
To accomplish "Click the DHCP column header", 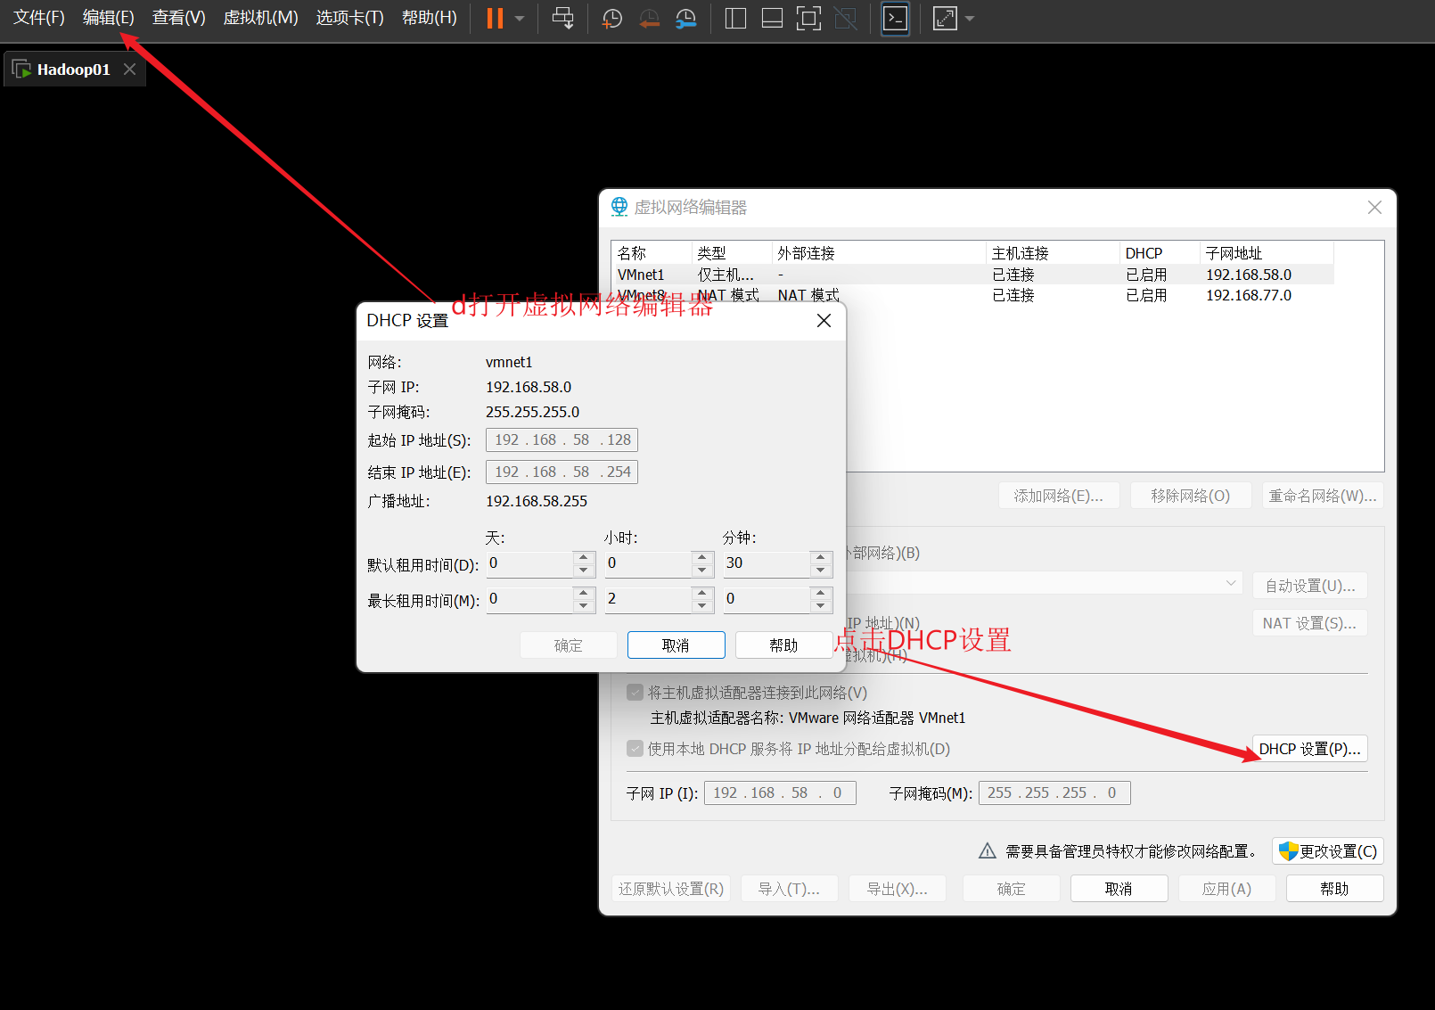I will coord(1160,253).
